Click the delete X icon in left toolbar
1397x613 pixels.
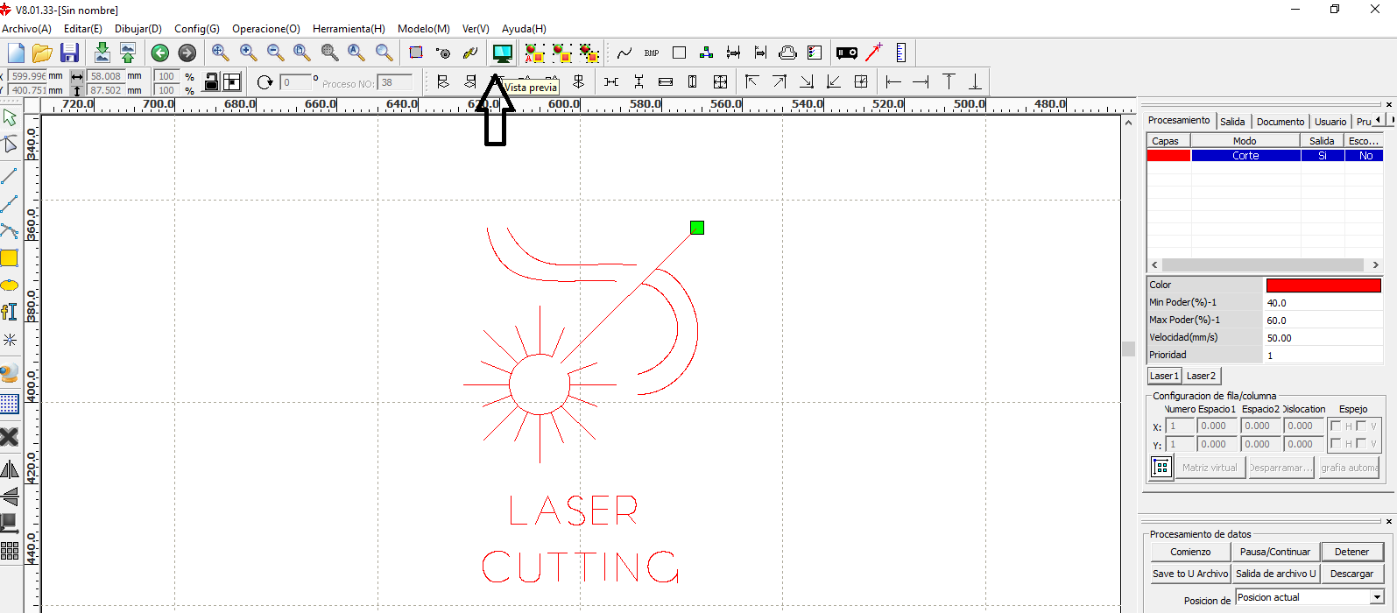pyautogui.click(x=9, y=436)
